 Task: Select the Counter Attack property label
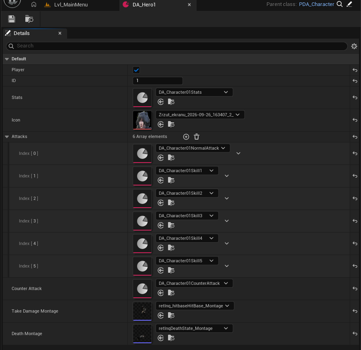[27, 288]
